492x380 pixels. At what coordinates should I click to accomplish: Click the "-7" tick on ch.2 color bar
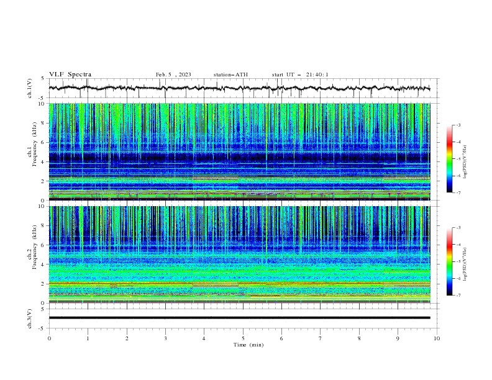pos(458,295)
